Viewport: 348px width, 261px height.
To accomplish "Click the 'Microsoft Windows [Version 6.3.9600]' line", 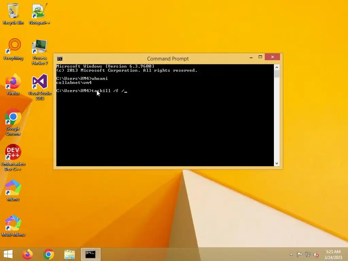I will [x=105, y=66].
